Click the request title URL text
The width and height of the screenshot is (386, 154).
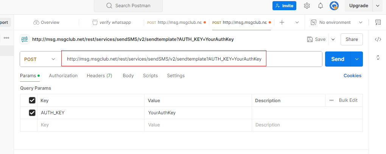[x=133, y=39]
